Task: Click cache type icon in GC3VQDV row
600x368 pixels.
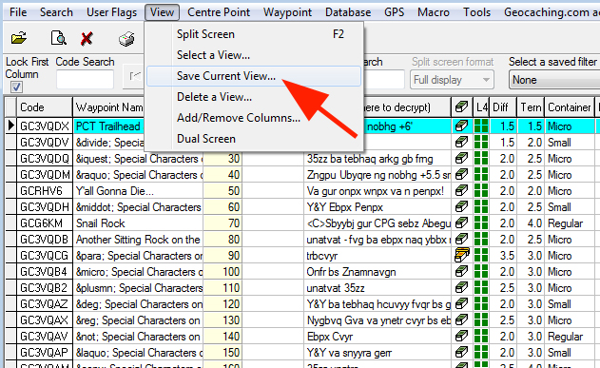Action: 461,143
